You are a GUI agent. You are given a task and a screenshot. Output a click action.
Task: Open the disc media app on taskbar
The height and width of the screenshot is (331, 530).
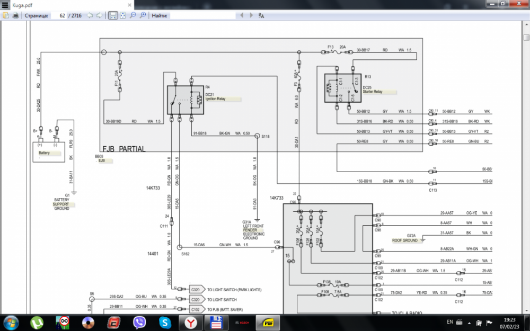coord(88,323)
